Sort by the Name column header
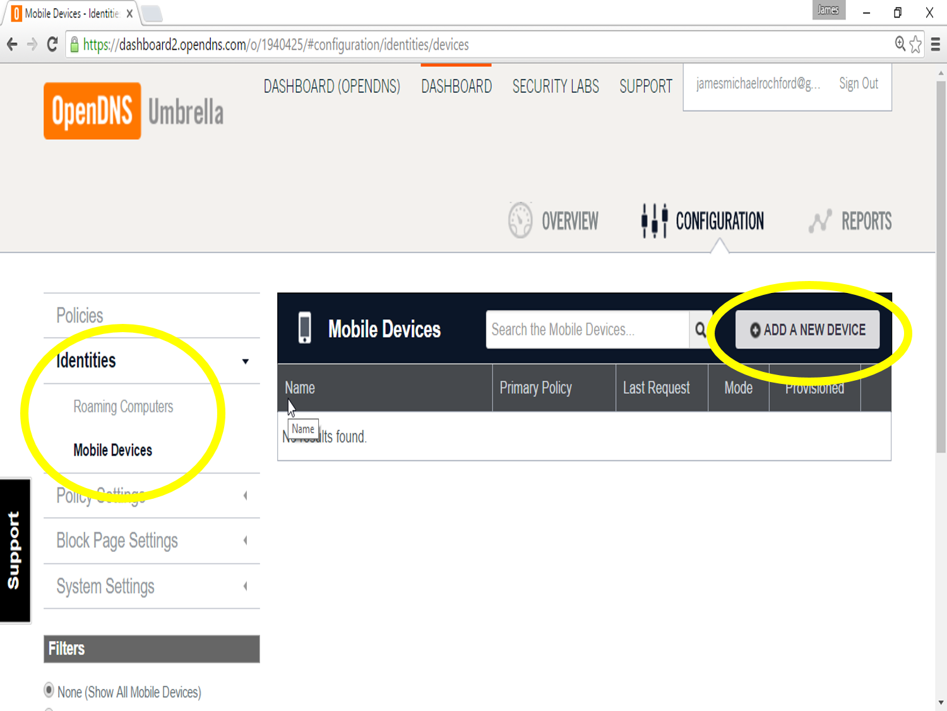 pyautogui.click(x=385, y=388)
